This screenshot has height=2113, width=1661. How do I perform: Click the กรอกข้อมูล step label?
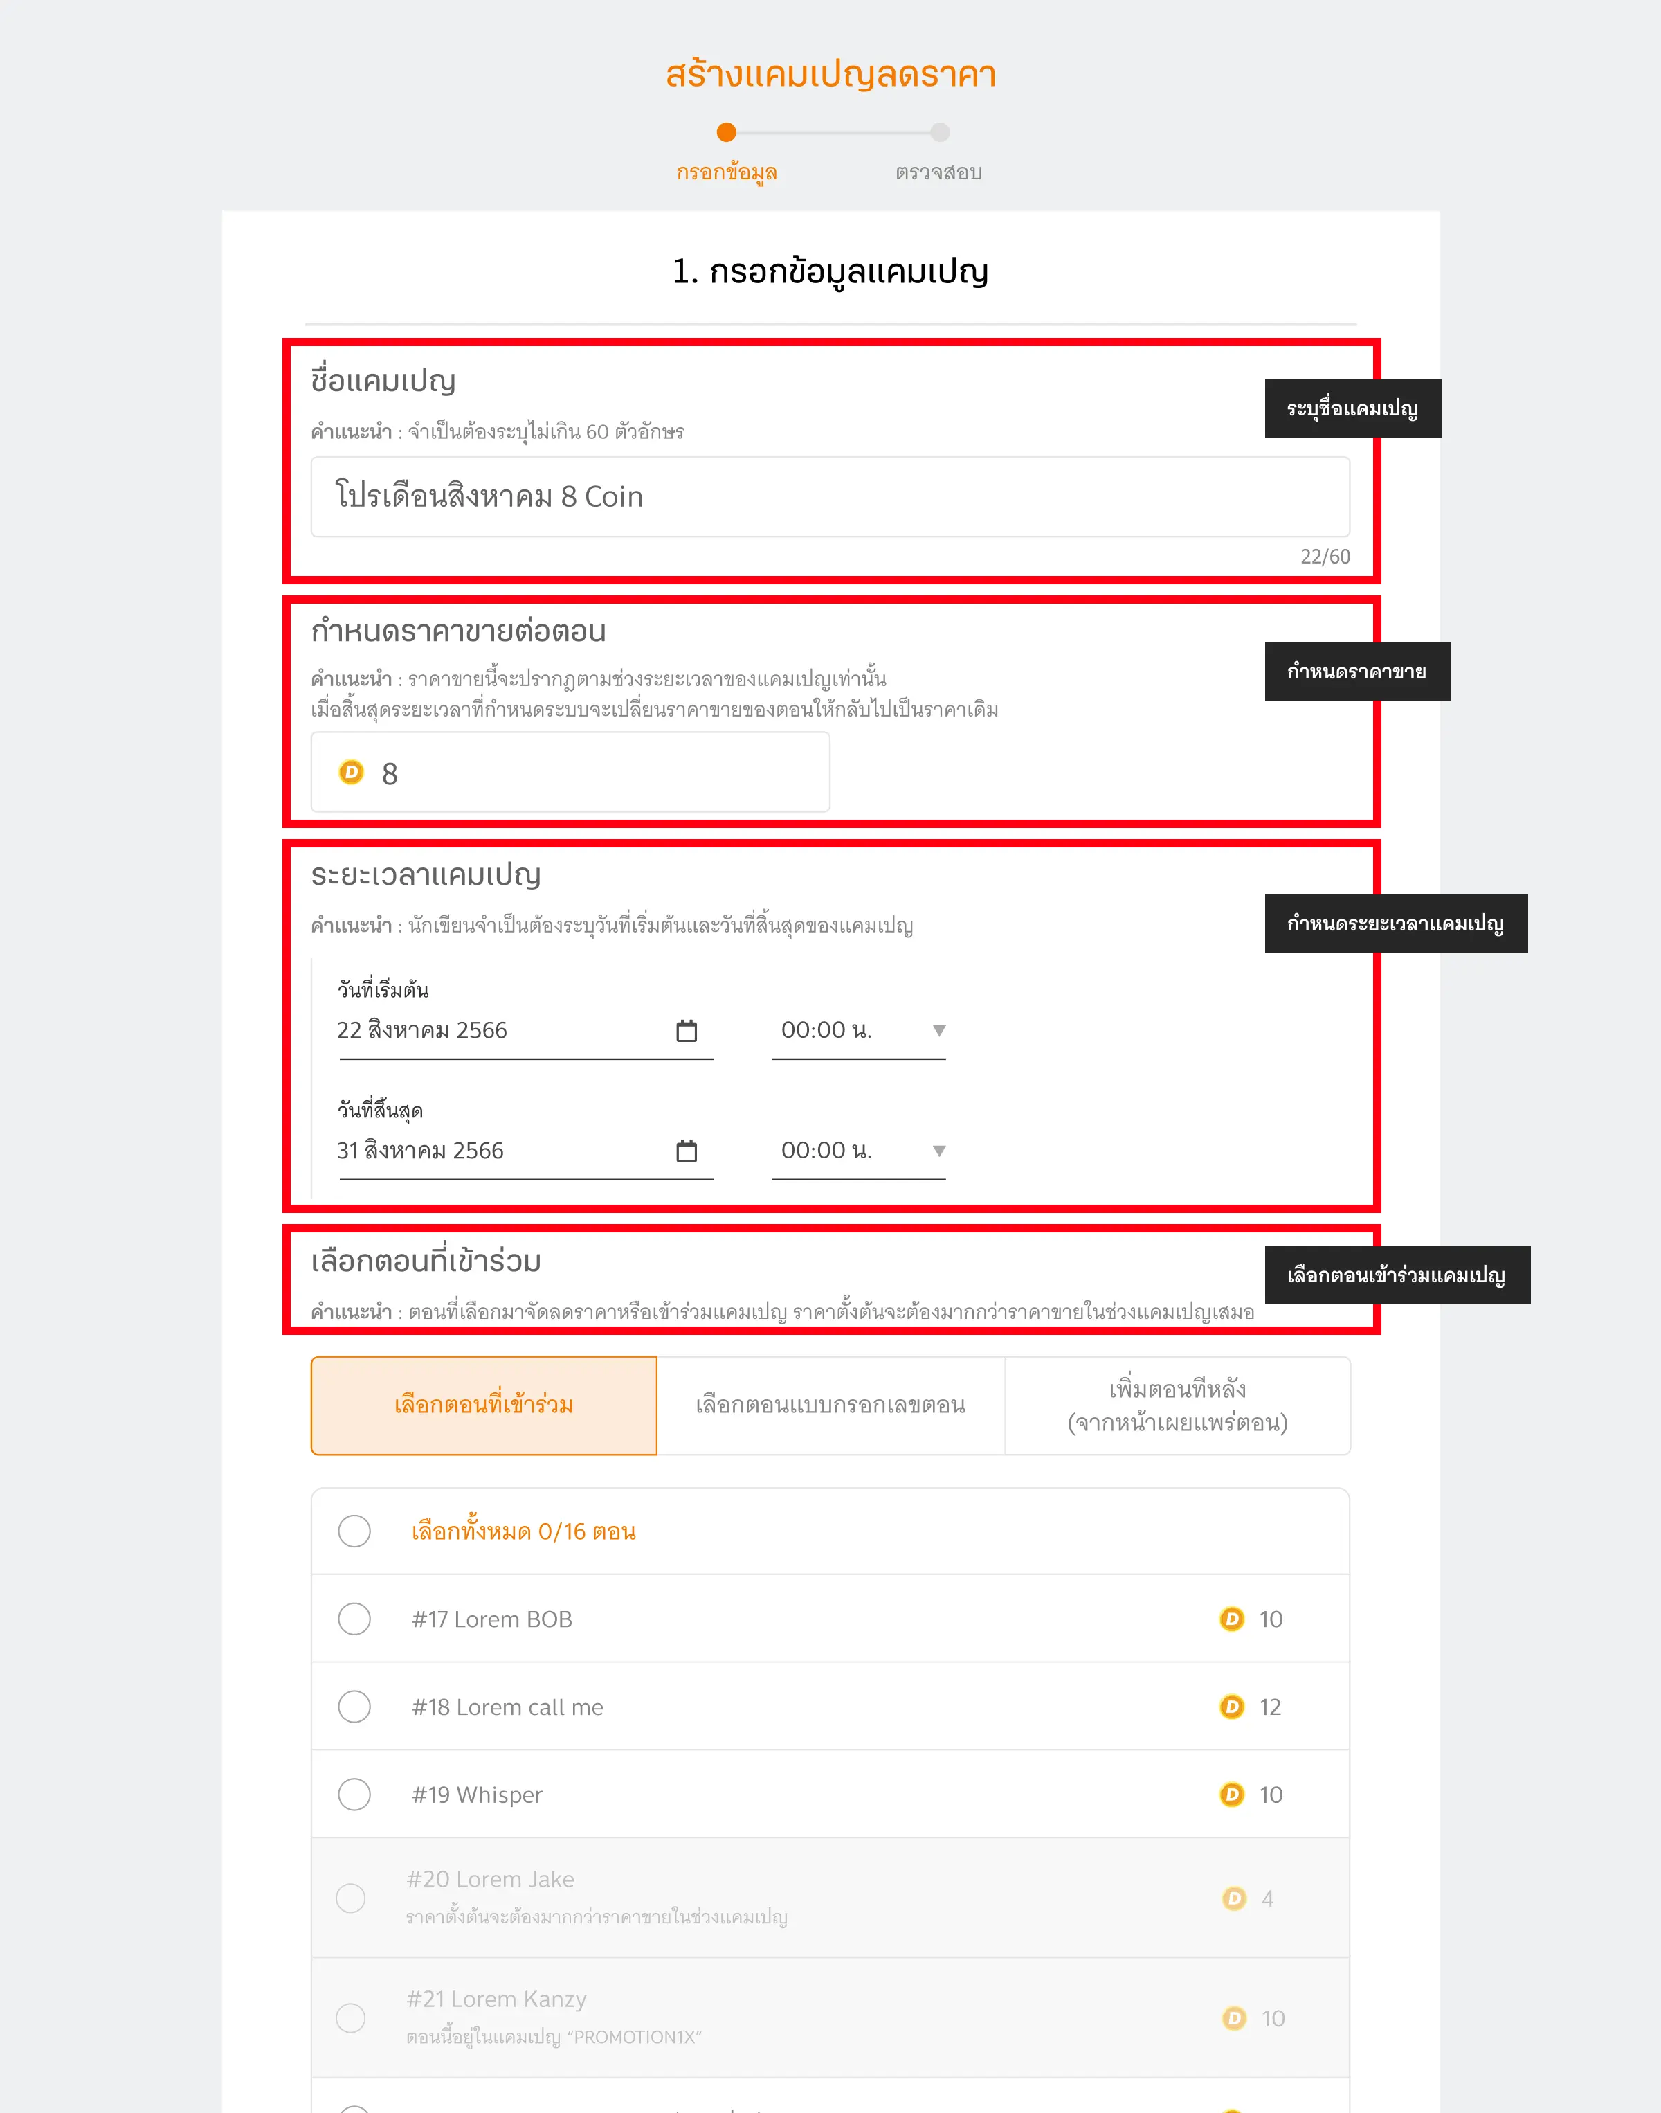click(x=727, y=172)
